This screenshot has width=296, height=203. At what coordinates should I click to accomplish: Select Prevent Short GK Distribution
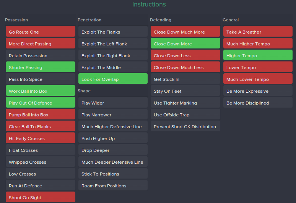coord(185,126)
